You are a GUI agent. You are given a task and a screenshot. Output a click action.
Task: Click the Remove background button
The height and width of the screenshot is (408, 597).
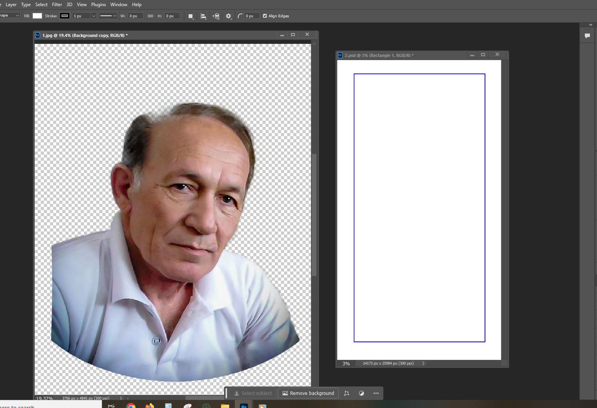tap(308, 393)
